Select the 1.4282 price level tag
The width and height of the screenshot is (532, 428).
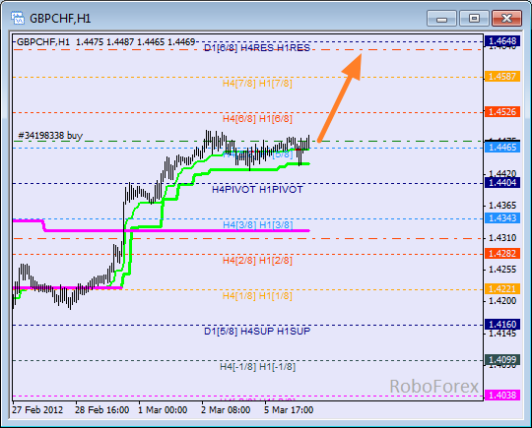502,253
